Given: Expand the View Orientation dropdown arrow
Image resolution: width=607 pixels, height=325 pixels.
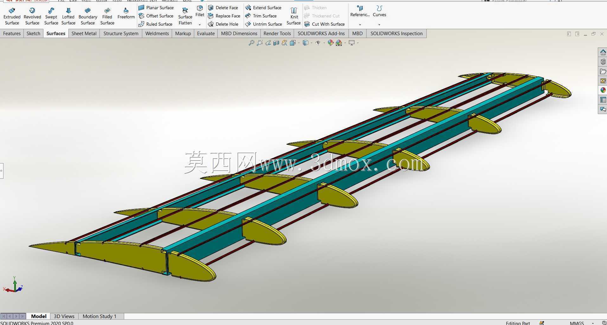Looking at the screenshot, I should (x=298, y=43).
